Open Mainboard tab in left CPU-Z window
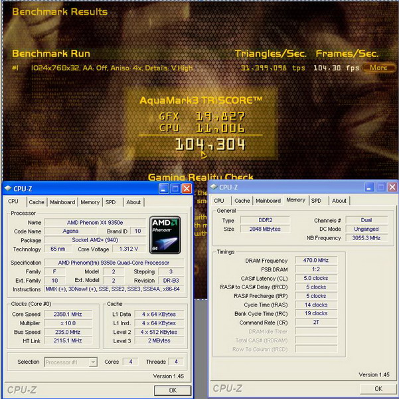Screen dimensions: 399x399 (62, 202)
